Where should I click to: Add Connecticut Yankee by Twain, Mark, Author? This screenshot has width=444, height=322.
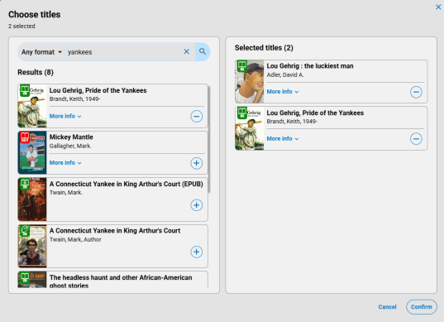197,252
